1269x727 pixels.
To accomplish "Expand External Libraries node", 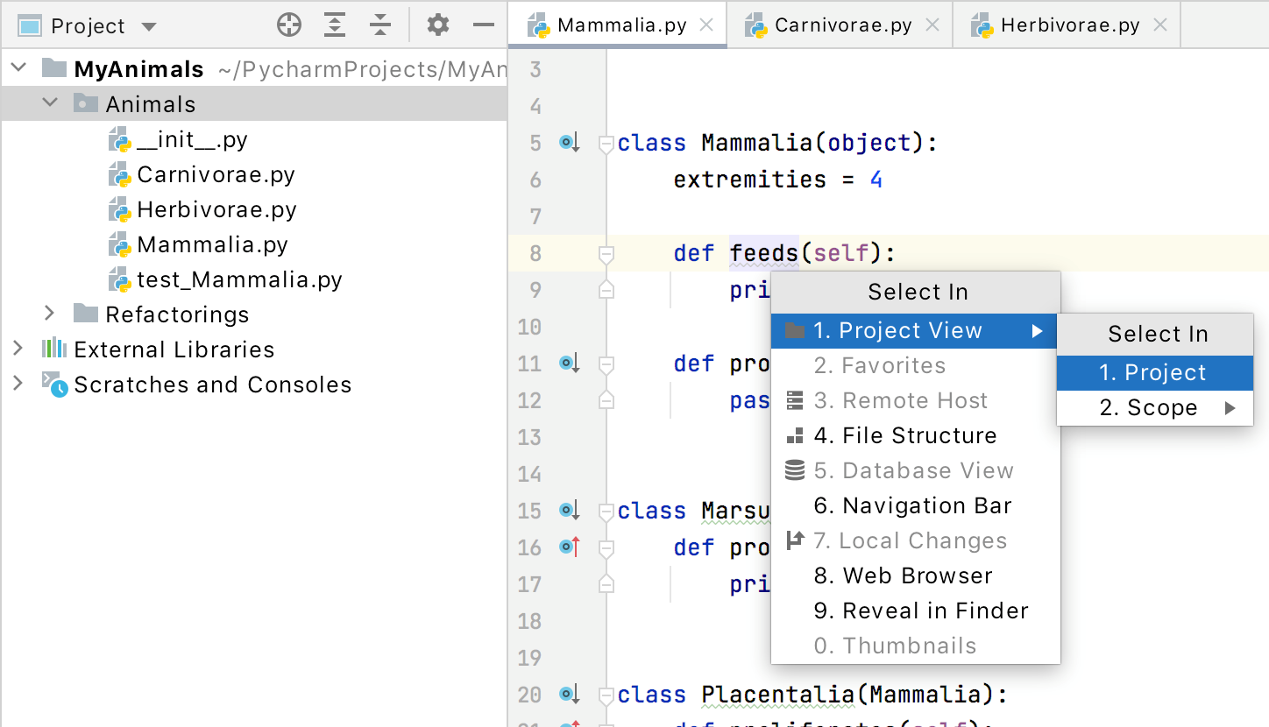I will pyautogui.click(x=18, y=349).
